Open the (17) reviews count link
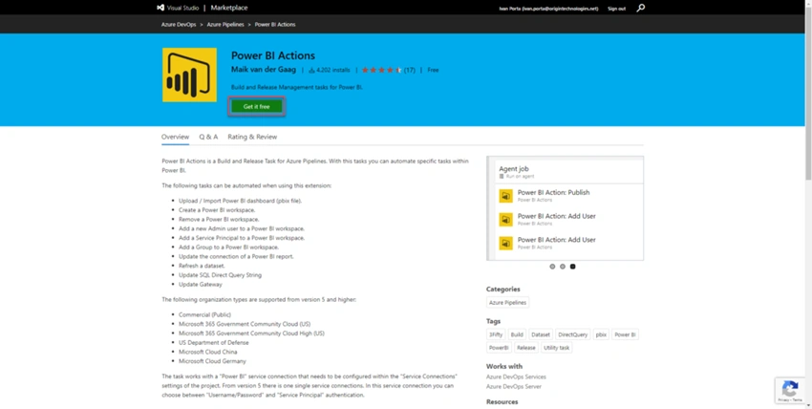The width and height of the screenshot is (812, 409). [410, 70]
